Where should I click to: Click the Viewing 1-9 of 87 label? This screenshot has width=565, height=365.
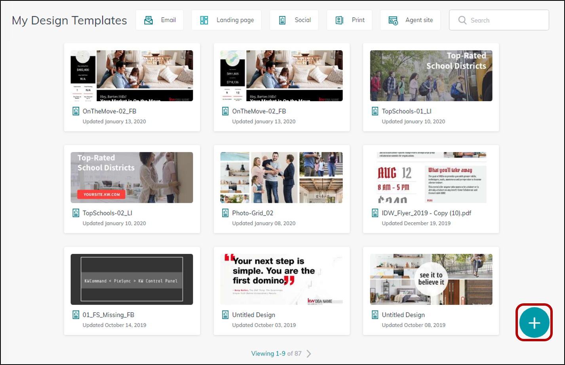277,353
